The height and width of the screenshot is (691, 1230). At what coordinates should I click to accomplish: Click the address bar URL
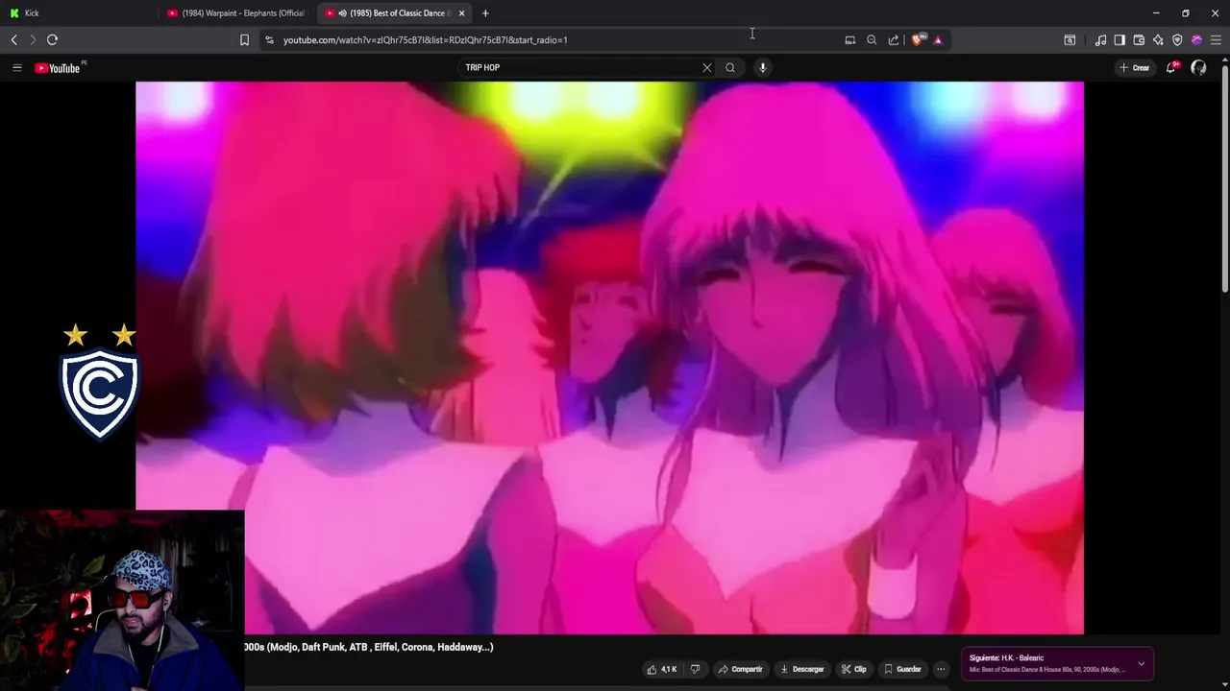pos(425,39)
